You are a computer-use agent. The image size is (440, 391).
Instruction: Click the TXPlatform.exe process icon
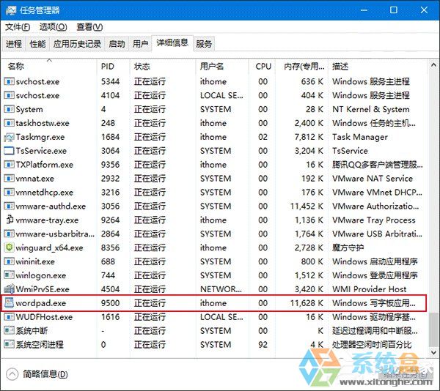click(x=9, y=165)
